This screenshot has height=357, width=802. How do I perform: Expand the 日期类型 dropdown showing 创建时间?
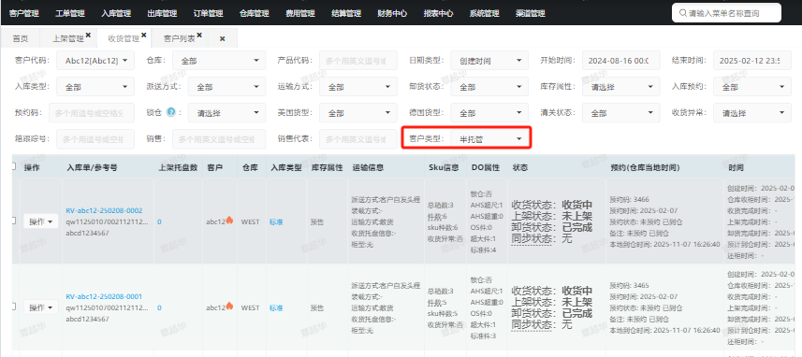(489, 60)
